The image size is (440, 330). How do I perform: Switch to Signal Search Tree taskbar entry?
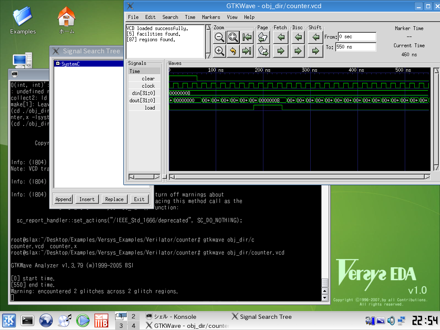coord(262,317)
